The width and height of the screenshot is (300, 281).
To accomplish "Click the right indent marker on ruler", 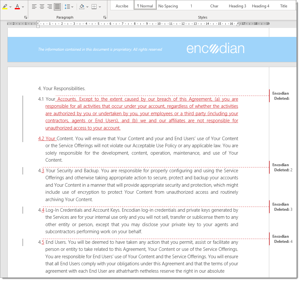I will [x=238, y=24].
